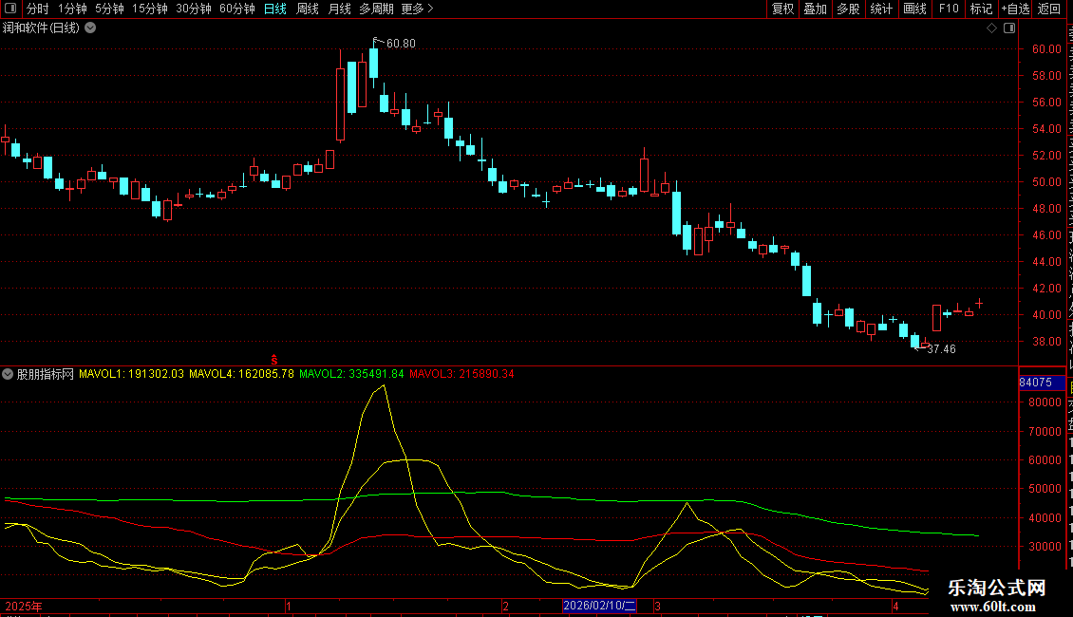The width and height of the screenshot is (1073, 617).
Task: Click the panel layout icon at top-left
Action: (10, 9)
